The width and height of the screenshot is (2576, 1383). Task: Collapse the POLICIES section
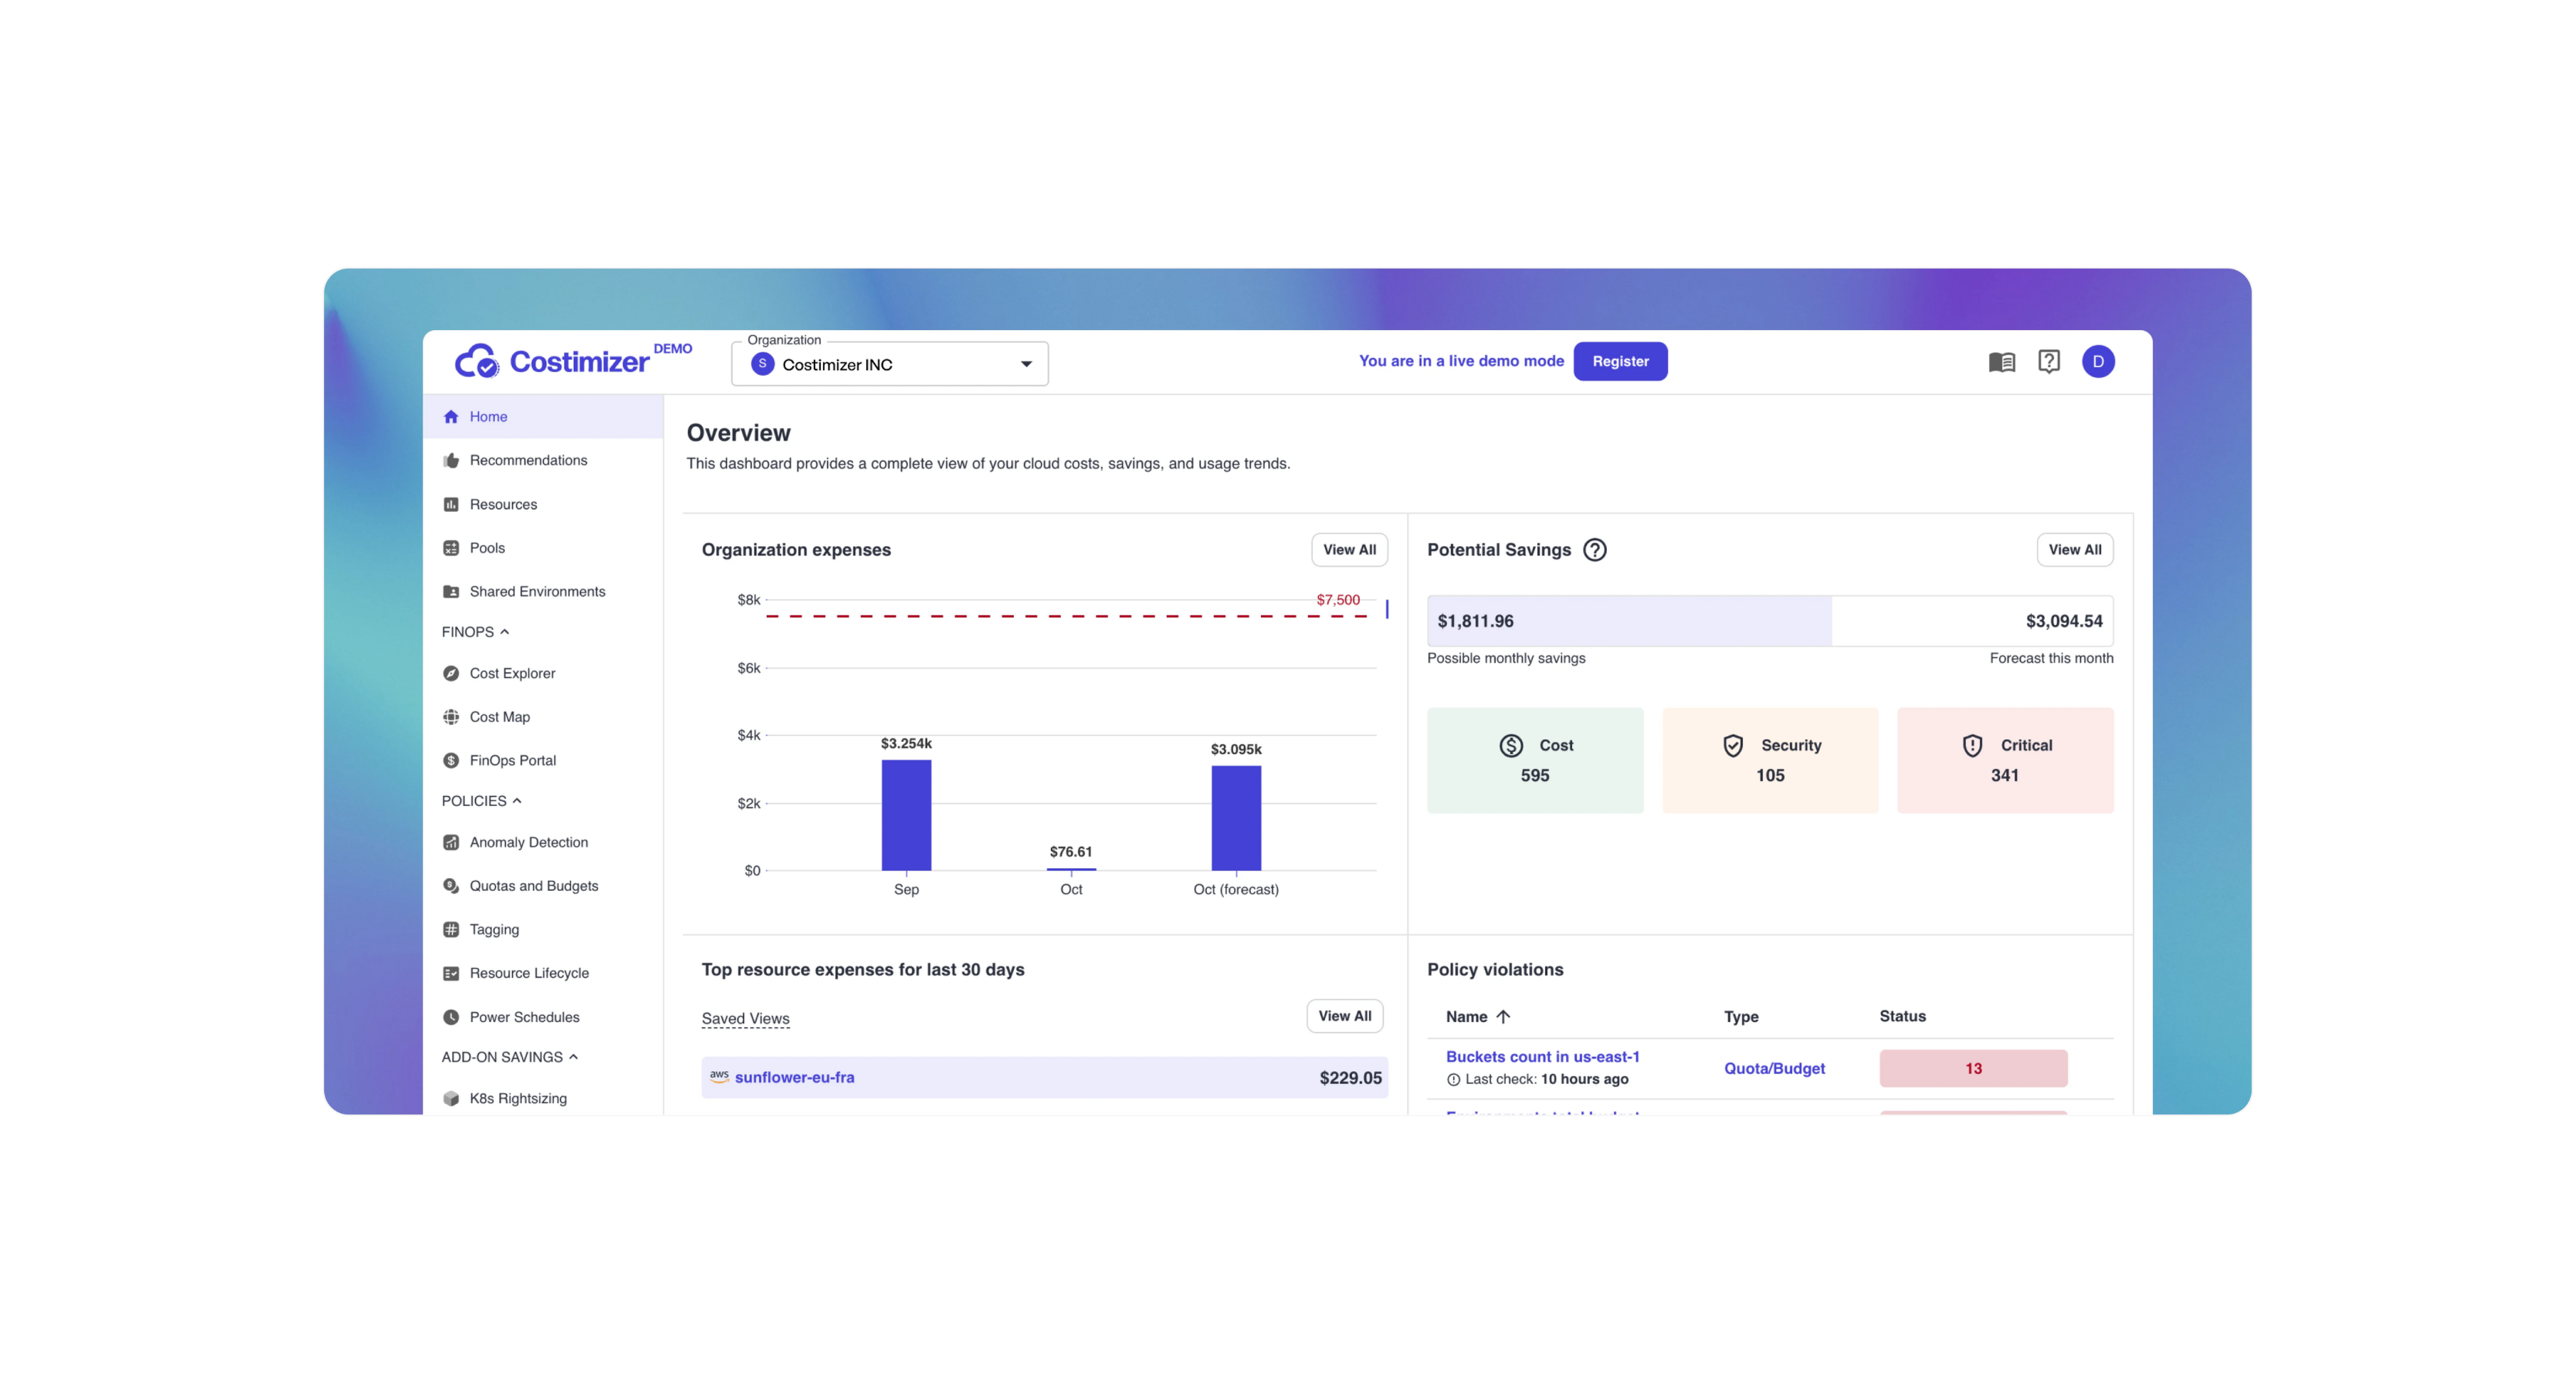[518, 800]
